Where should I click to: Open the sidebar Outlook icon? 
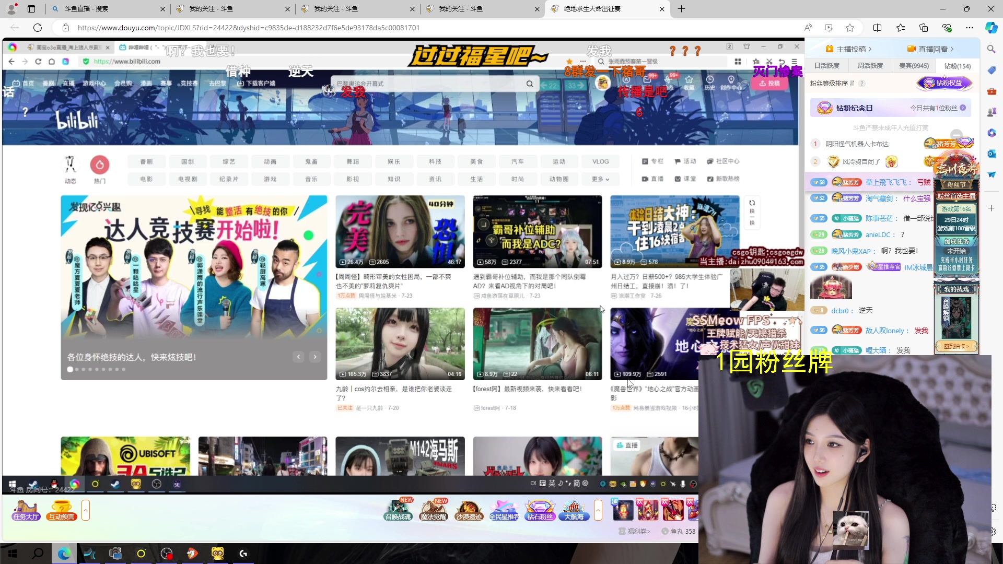pos(991,154)
